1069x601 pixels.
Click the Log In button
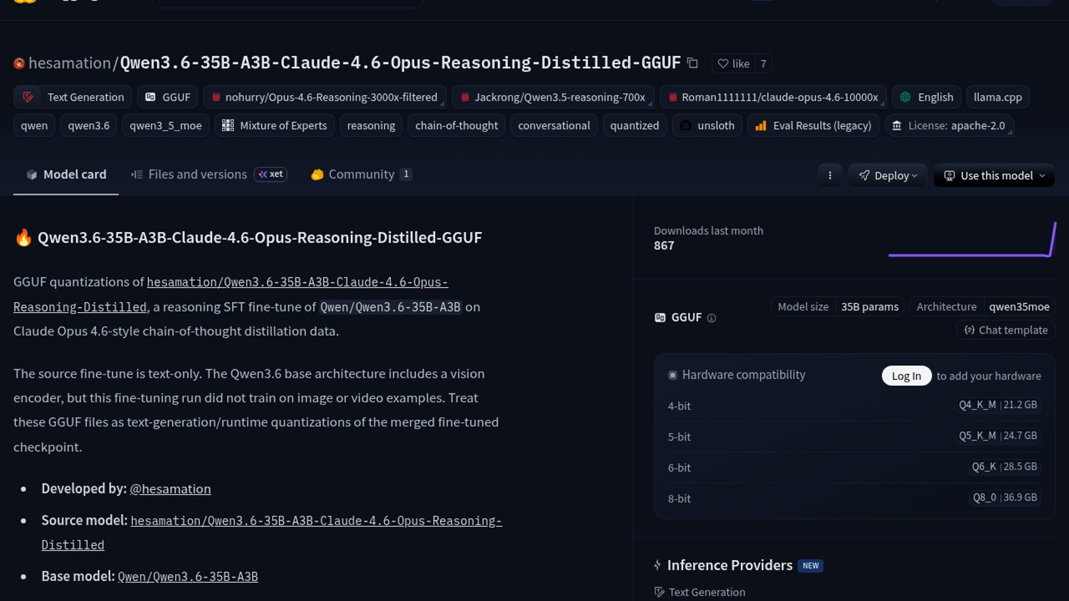(x=906, y=376)
